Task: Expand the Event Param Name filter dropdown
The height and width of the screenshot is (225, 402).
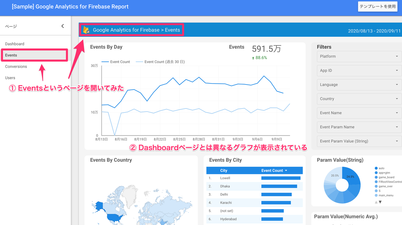Action: (x=359, y=127)
